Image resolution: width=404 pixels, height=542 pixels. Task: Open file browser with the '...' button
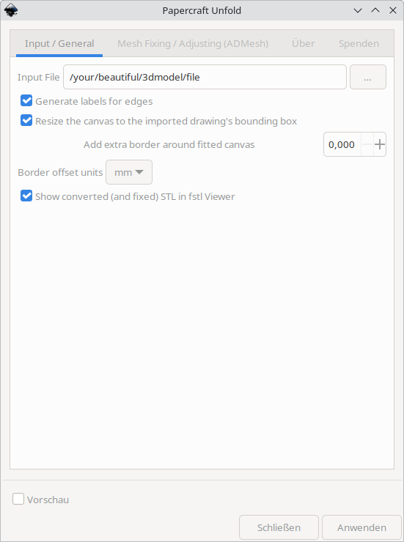tap(367, 77)
